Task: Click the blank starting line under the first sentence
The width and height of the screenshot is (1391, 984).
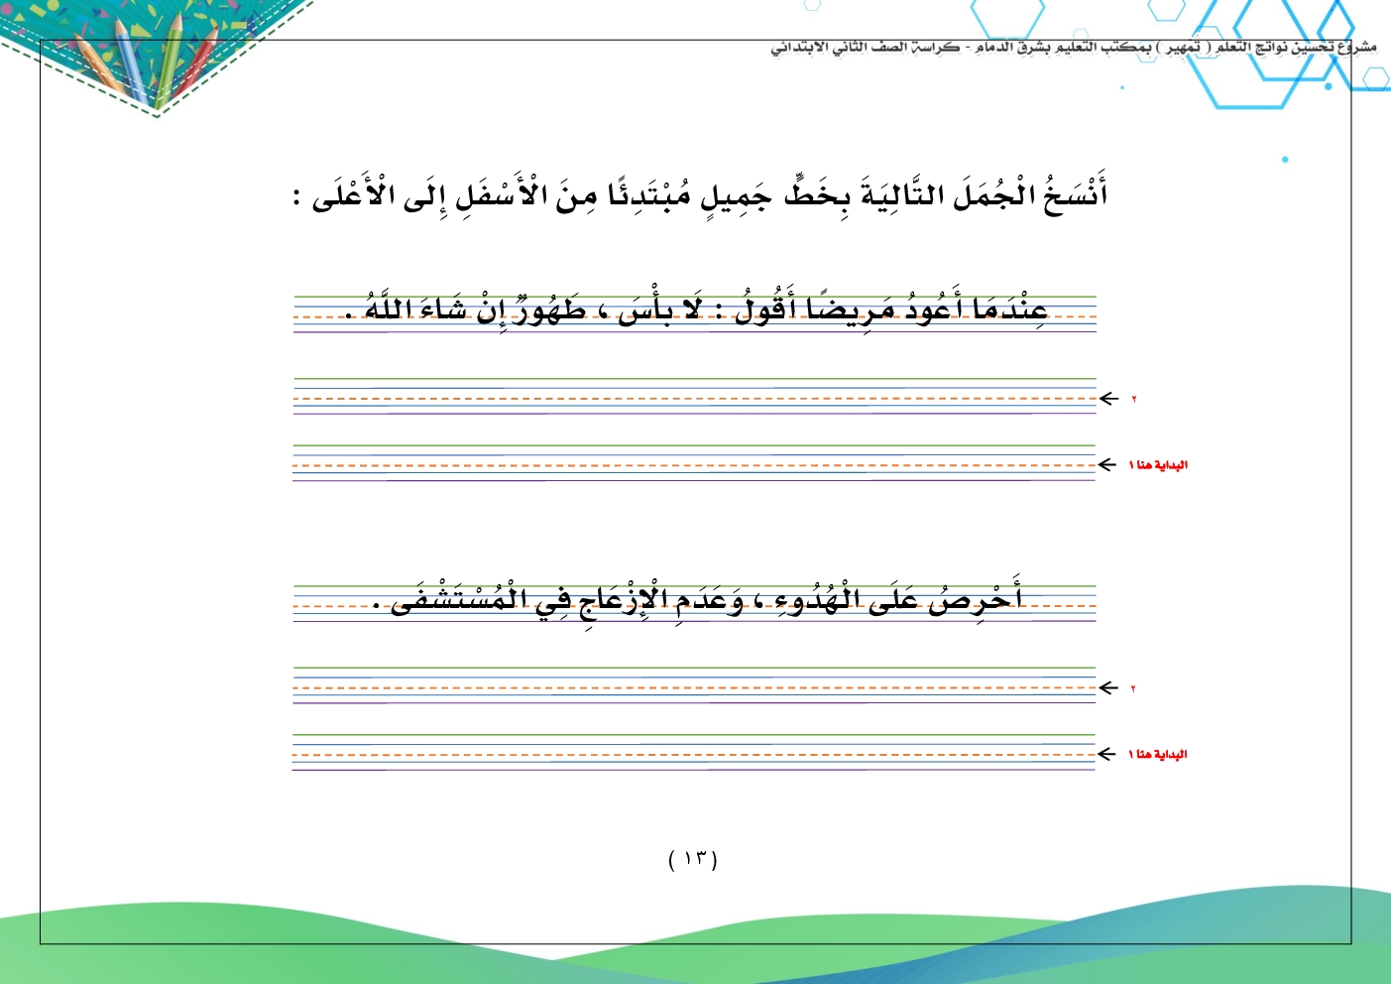Action: tap(694, 463)
